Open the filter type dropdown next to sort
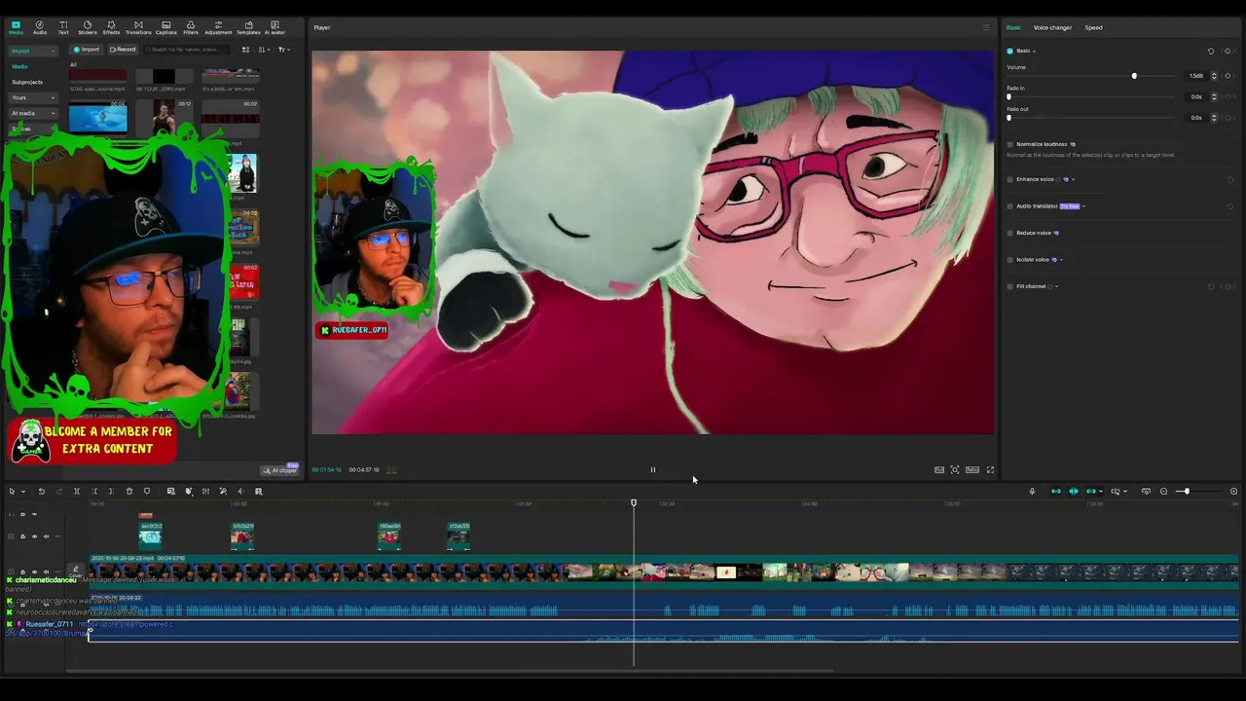The width and height of the screenshot is (1246, 701). 283,50
